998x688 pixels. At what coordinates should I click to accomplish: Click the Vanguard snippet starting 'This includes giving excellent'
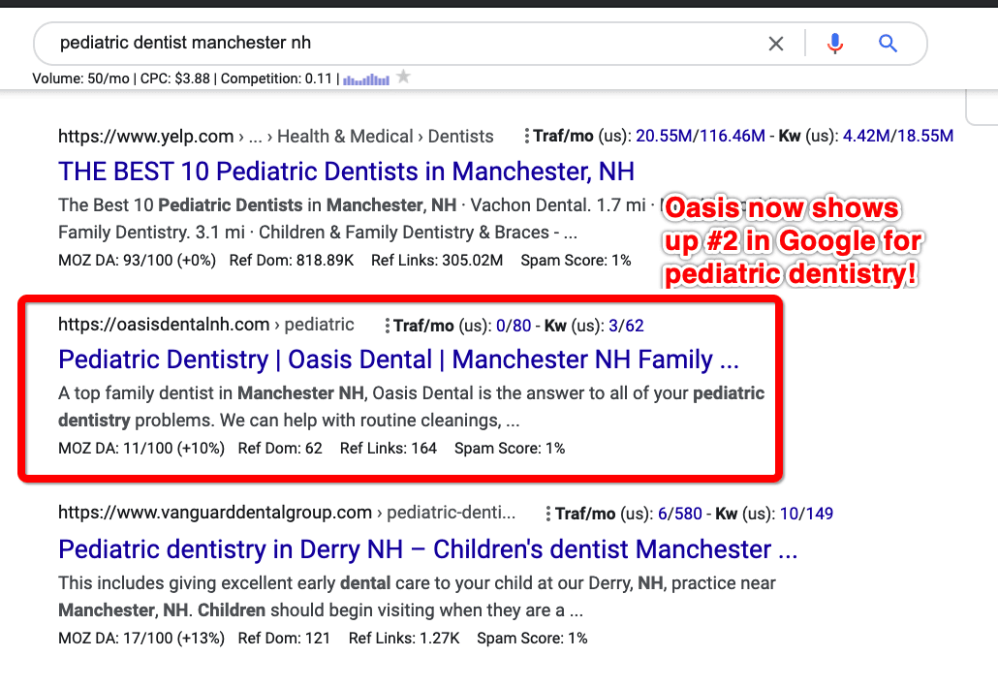(417, 597)
